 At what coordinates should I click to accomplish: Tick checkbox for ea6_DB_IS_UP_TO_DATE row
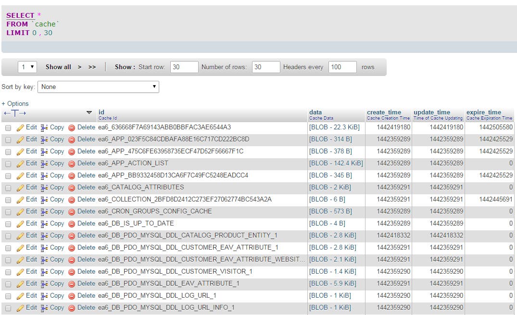[x=8, y=224]
